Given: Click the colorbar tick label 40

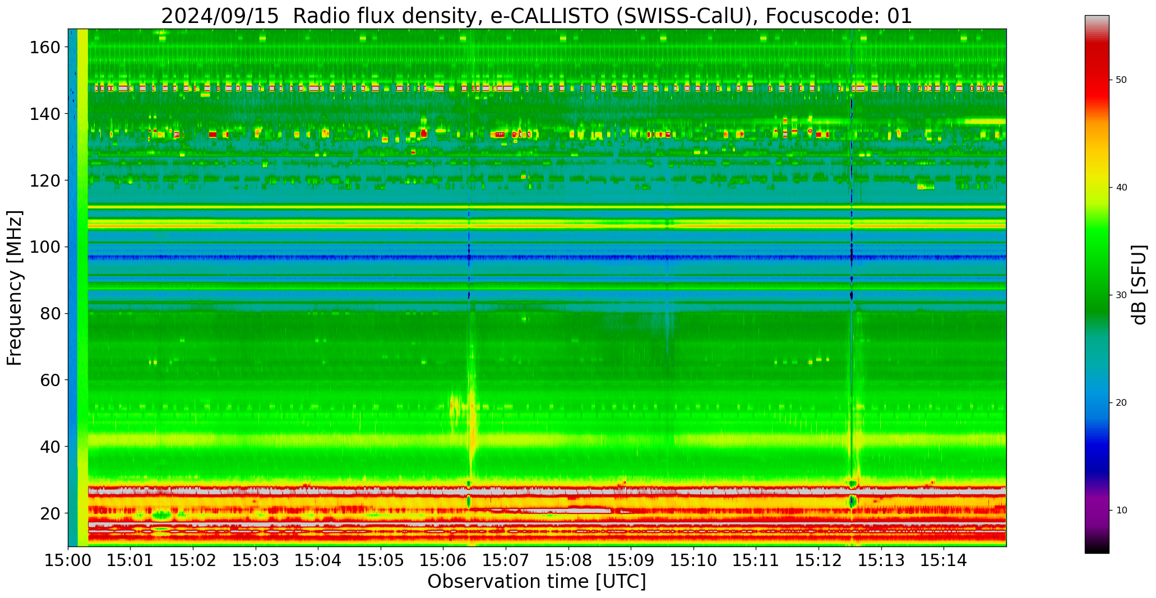Looking at the screenshot, I should pyautogui.click(x=1121, y=188).
